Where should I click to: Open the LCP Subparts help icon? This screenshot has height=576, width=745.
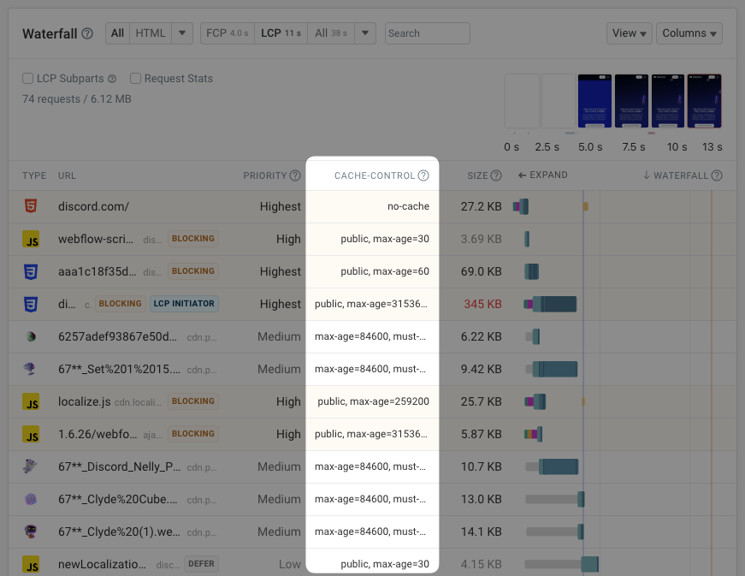coord(110,79)
